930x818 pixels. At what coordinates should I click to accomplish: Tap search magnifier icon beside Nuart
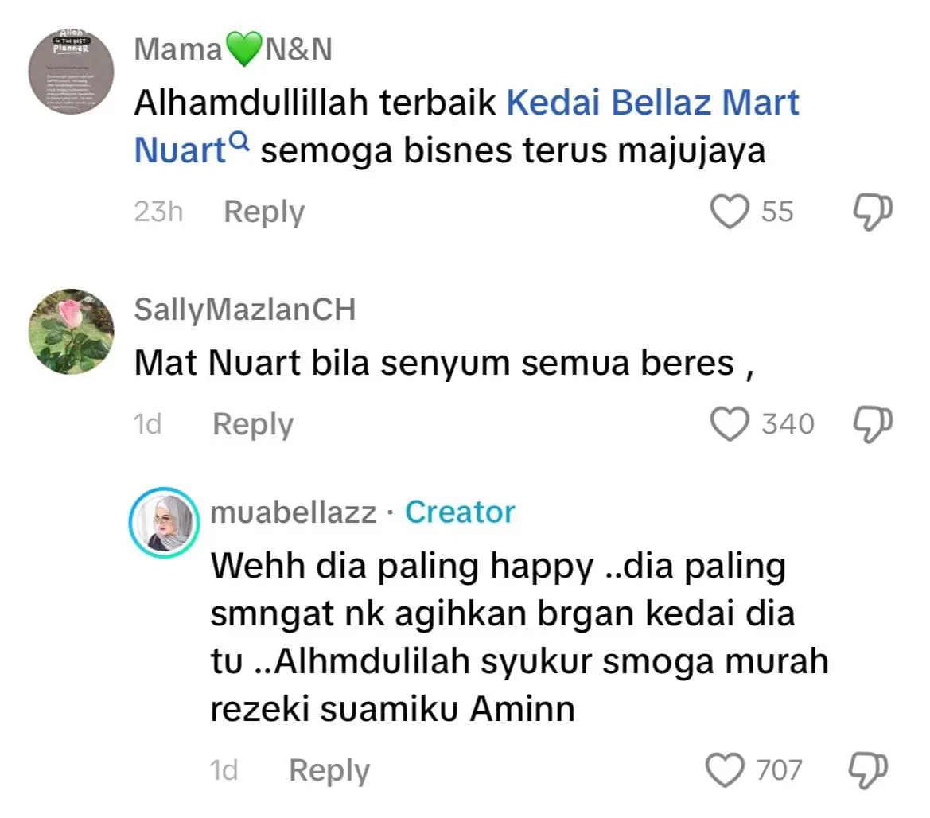coord(239,143)
